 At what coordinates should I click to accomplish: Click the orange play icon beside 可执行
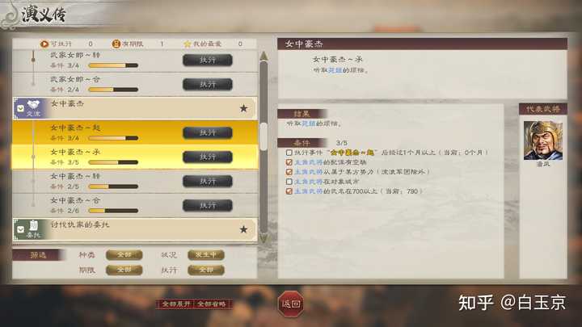(44, 44)
